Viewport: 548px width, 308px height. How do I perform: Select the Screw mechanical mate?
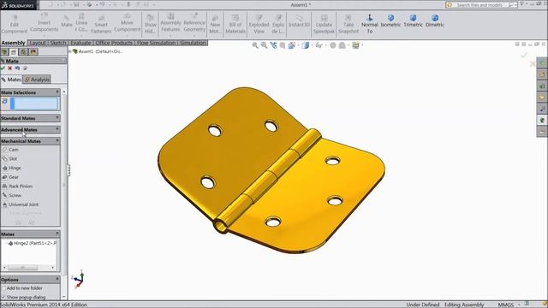click(x=11, y=195)
